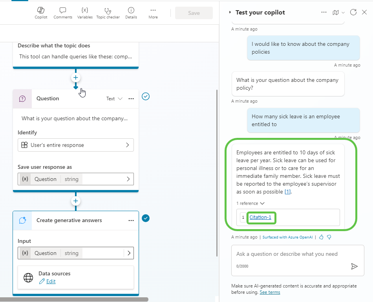This screenshot has height=302, width=373.
Task: Expand the Text type dropdown on Question
Action: tap(115, 99)
